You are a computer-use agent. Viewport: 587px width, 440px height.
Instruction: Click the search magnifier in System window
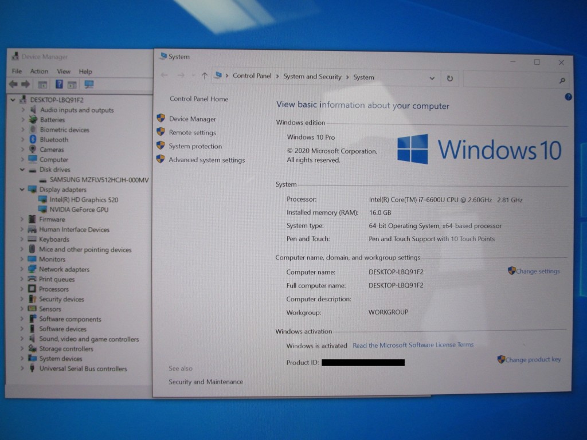click(562, 80)
